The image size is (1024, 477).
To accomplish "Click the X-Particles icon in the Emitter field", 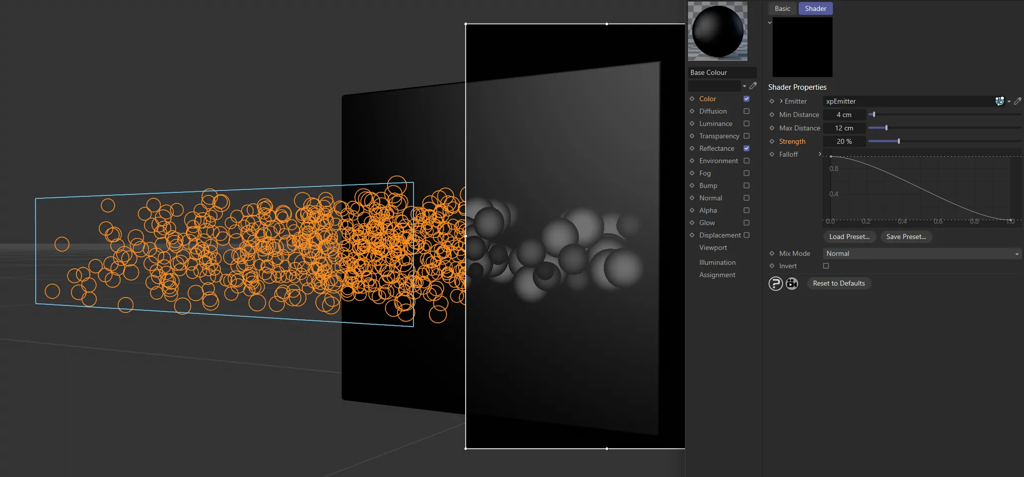I will 1000,101.
